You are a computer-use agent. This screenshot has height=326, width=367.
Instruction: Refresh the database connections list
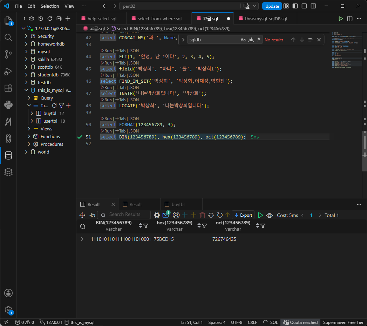(x=50, y=19)
